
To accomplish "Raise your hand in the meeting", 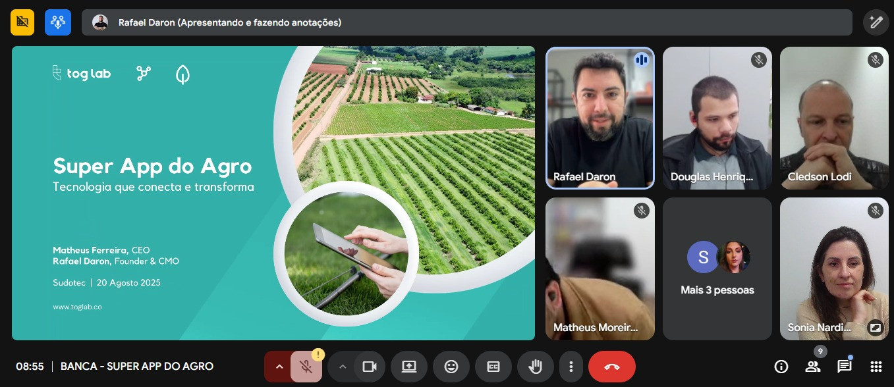I will [x=536, y=367].
